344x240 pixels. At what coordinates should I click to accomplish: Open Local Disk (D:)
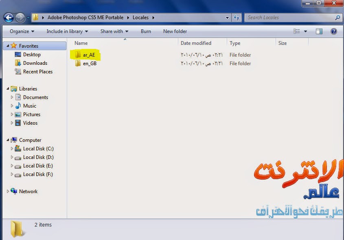[38, 157]
